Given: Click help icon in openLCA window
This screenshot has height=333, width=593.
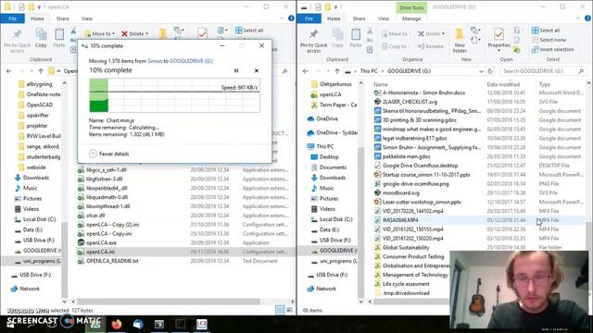Looking at the screenshot, I should tap(291, 18).
